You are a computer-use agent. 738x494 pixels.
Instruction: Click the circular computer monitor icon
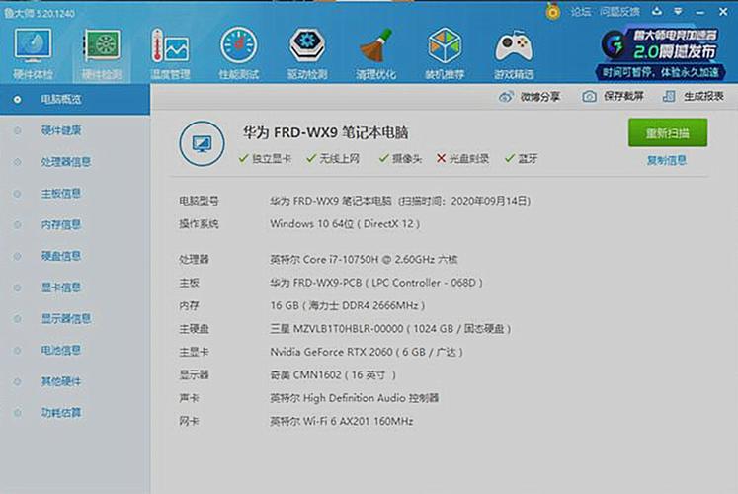coord(202,143)
